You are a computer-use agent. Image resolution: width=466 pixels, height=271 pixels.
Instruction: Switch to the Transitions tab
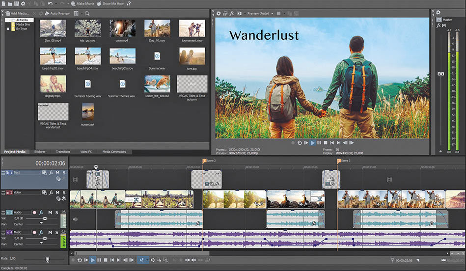pyautogui.click(x=63, y=152)
